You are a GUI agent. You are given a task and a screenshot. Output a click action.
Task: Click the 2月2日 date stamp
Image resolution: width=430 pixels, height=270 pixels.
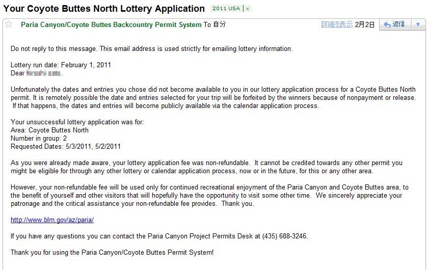(365, 24)
